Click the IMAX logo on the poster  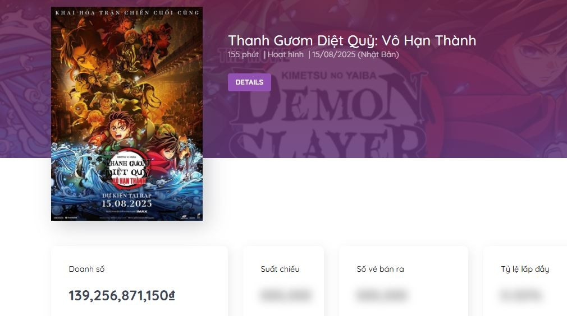[x=141, y=211]
